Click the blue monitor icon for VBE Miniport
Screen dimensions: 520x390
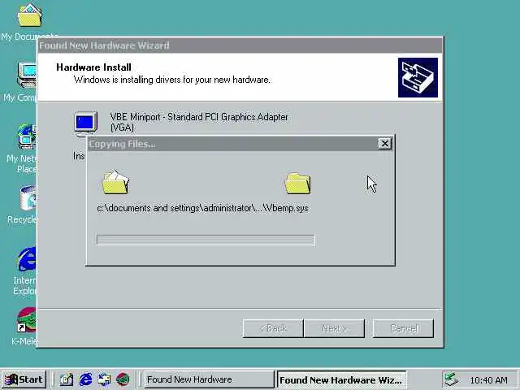(x=85, y=123)
